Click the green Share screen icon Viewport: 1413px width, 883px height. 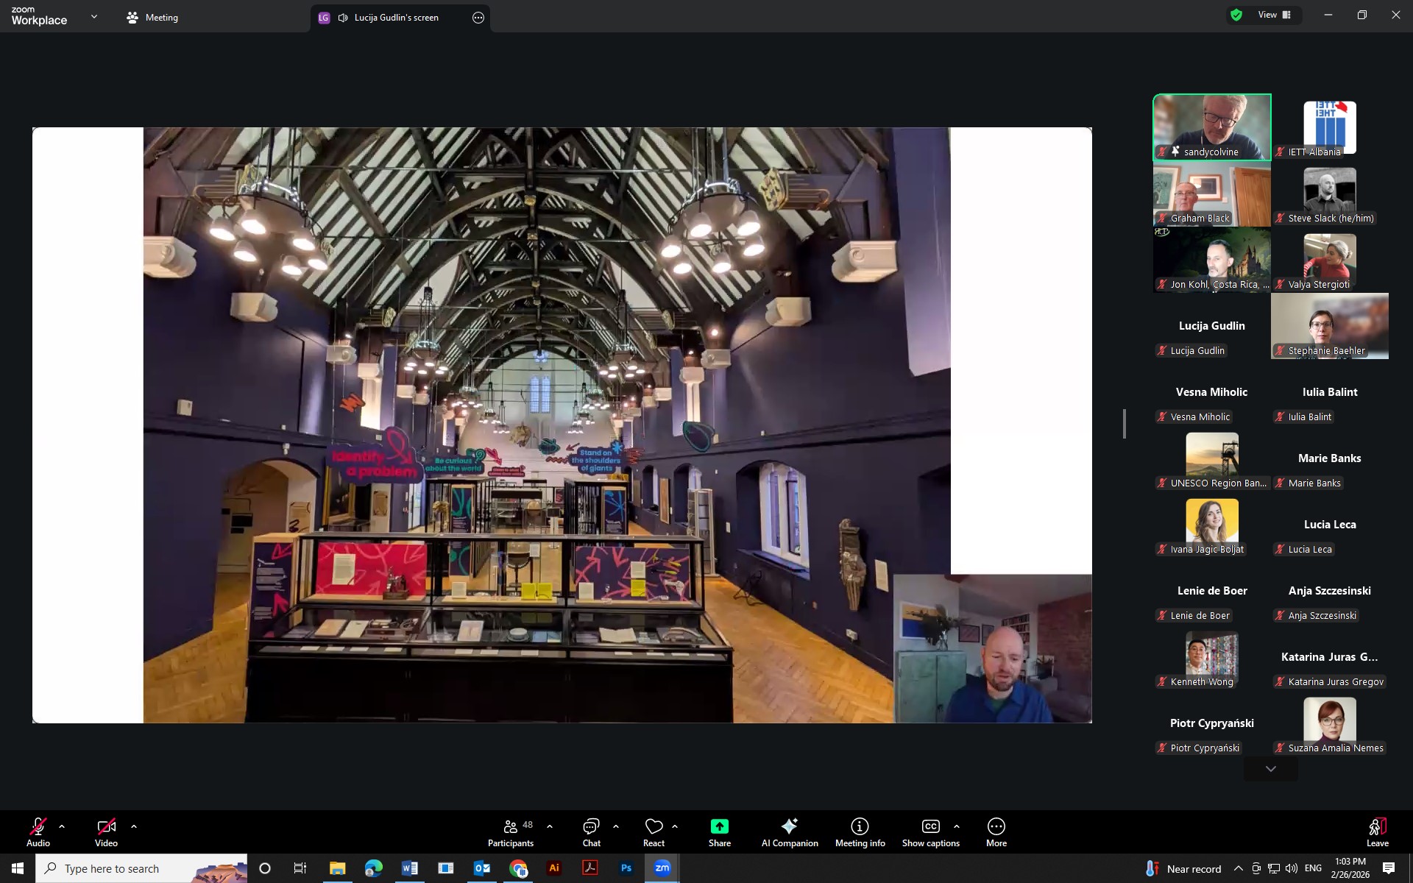click(x=719, y=826)
